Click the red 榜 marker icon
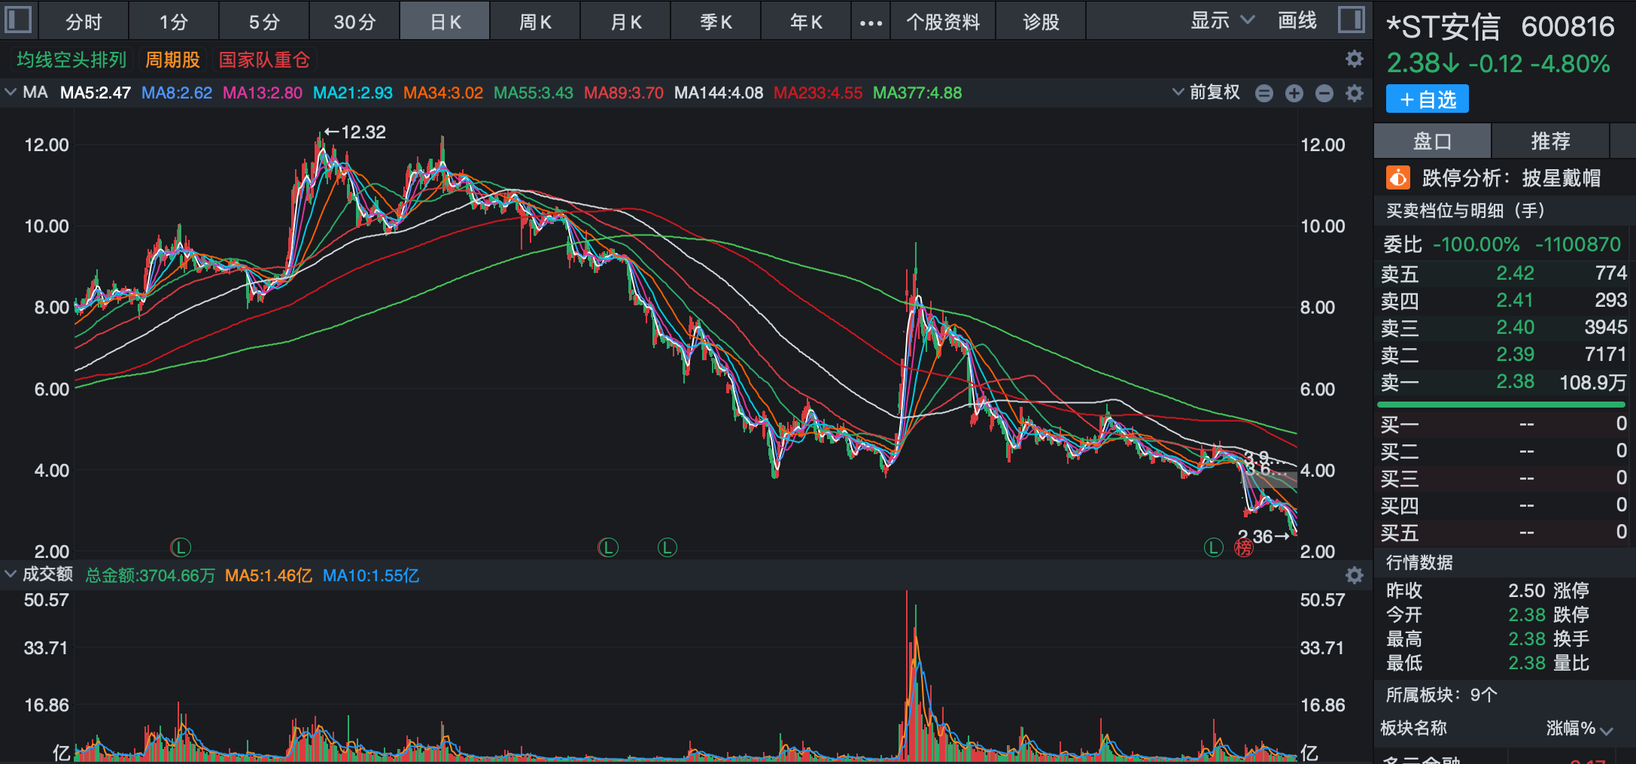Screen dimensions: 1636x764 click(x=1243, y=548)
